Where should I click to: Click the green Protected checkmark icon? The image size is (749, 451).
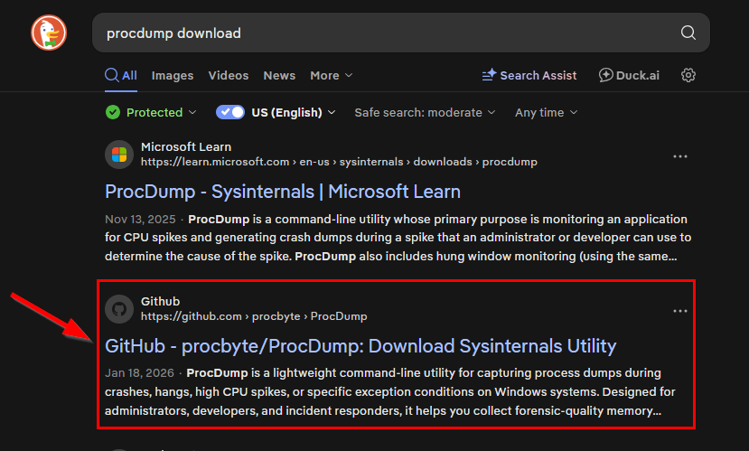click(x=113, y=112)
